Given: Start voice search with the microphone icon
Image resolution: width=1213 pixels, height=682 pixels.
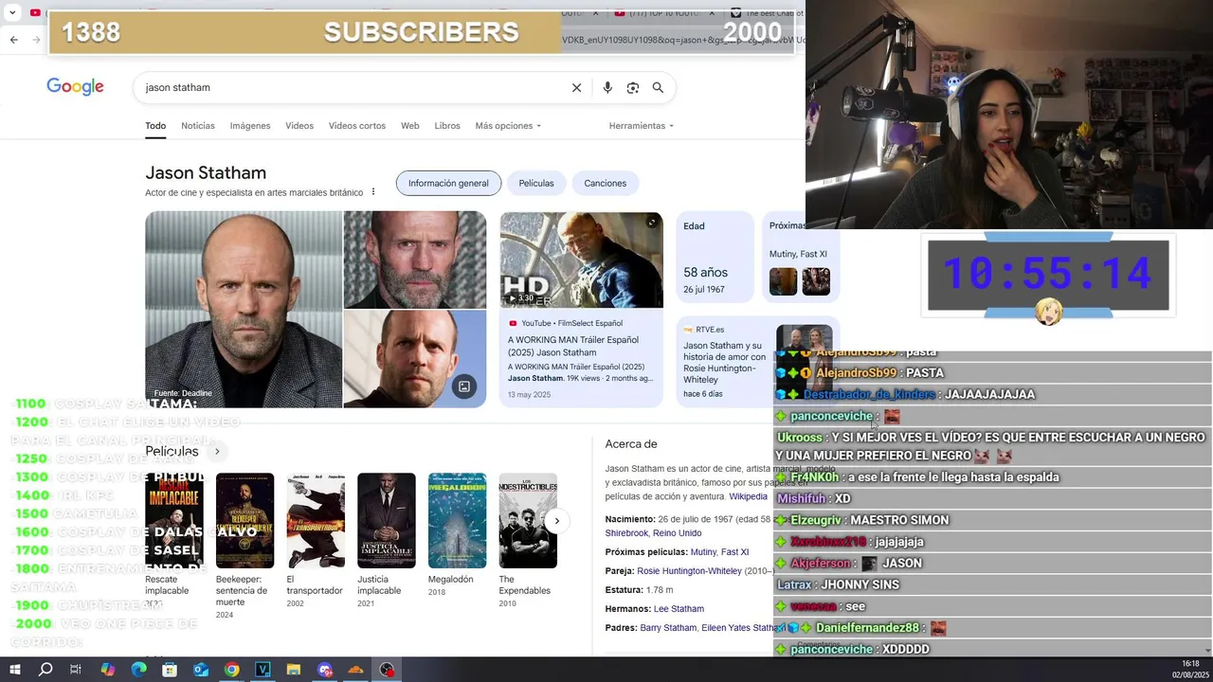Looking at the screenshot, I should [x=607, y=87].
